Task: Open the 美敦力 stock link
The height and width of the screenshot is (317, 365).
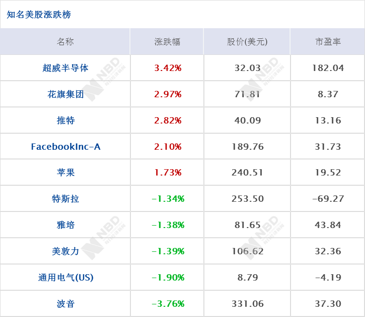Action: click(65, 251)
